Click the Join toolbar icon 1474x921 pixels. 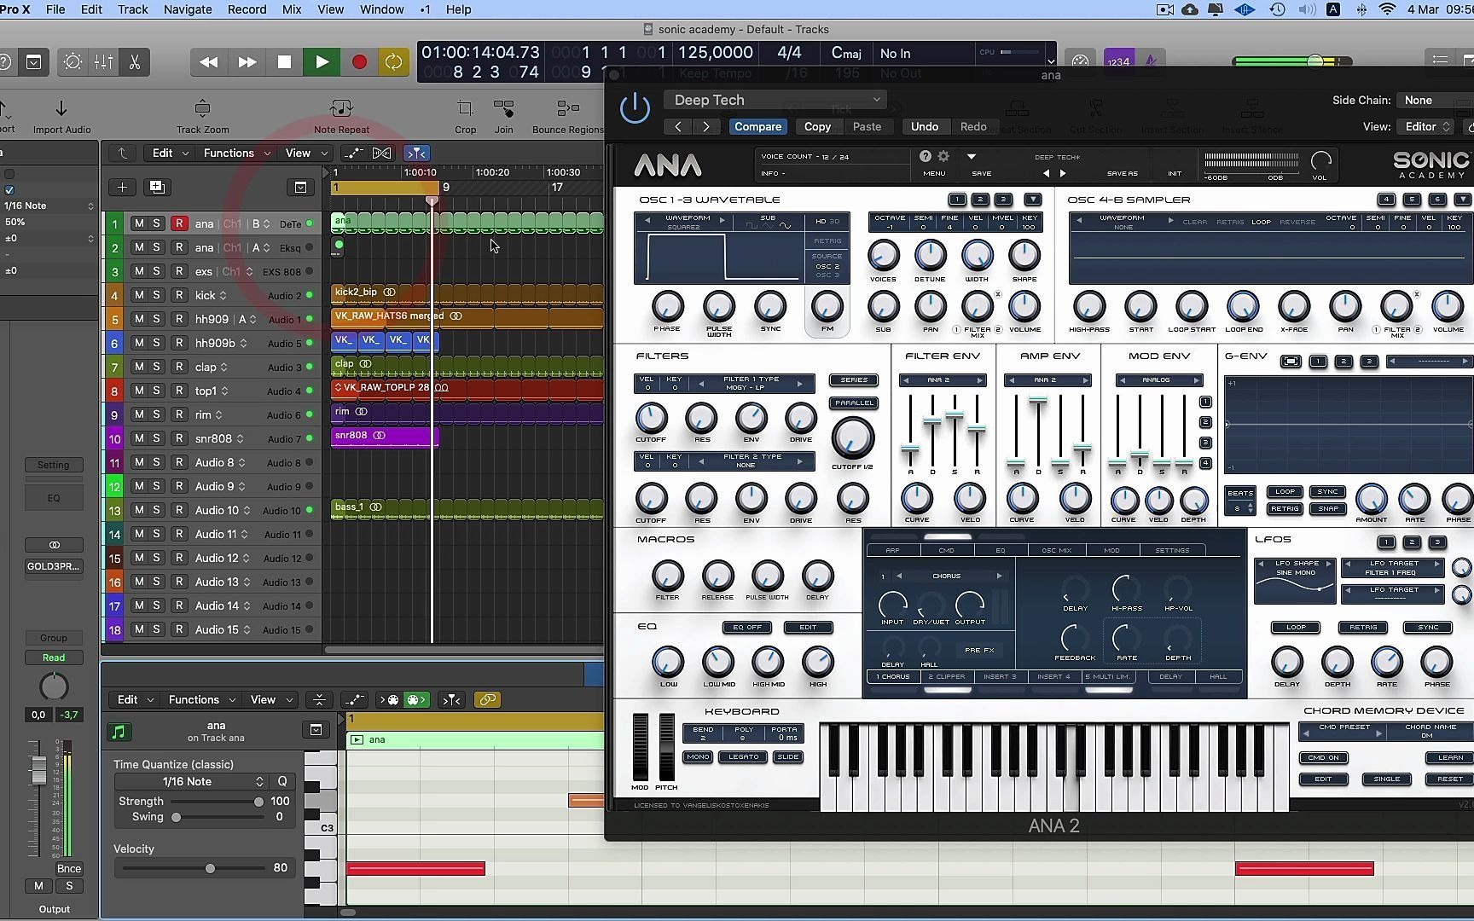coord(503,116)
